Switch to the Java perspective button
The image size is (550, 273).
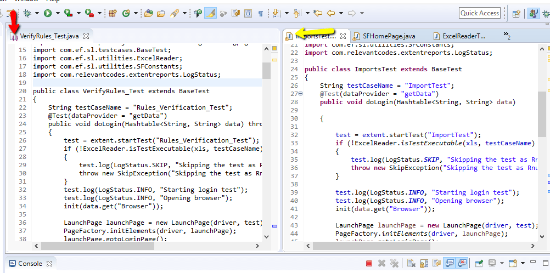coord(533,14)
